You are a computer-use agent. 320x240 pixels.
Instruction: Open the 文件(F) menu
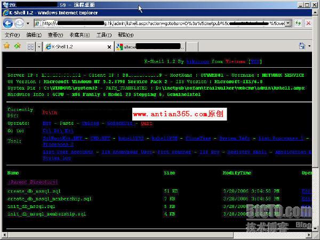click(x=12, y=35)
